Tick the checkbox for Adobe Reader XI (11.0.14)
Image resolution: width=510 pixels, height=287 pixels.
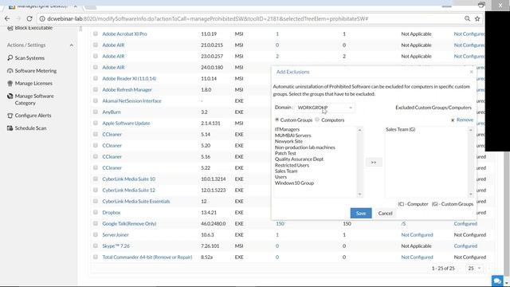[x=96, y=78]
